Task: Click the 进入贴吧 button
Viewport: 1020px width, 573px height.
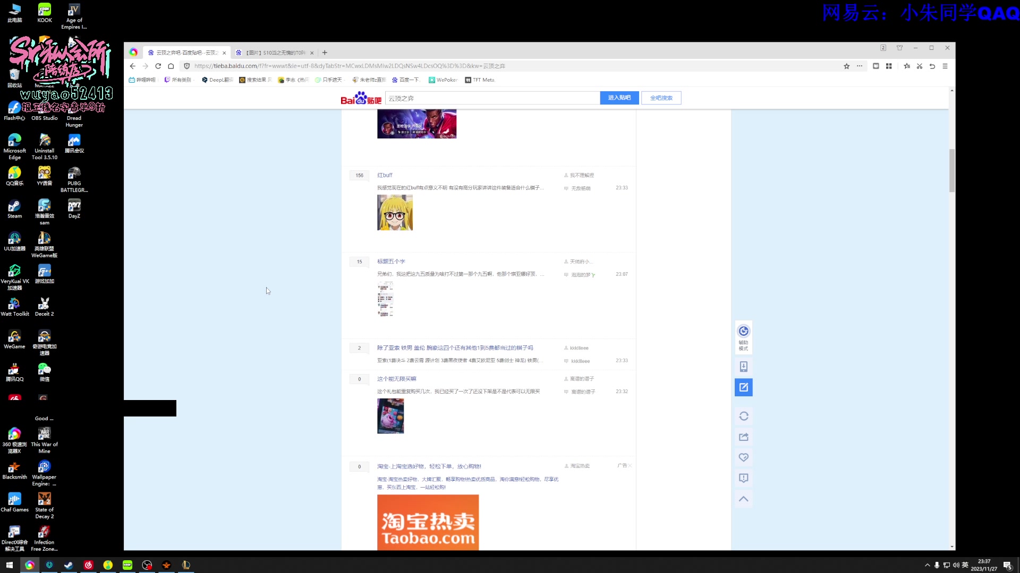Action: click(x=619, y=98)
